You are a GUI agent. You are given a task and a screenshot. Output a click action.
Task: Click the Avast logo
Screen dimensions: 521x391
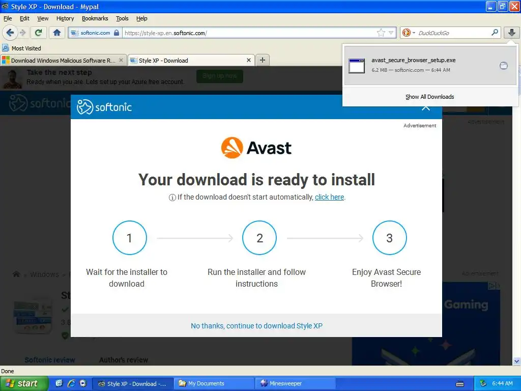pos(256,148)
